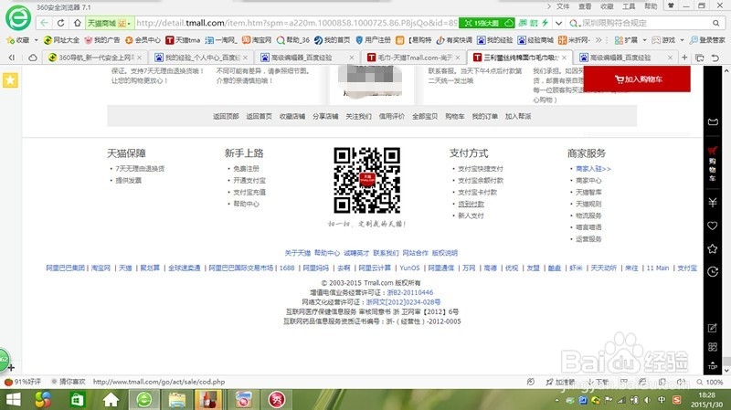Click the edit feedback icon in right sidebar

pyautogui.click(x=713, y=328)
